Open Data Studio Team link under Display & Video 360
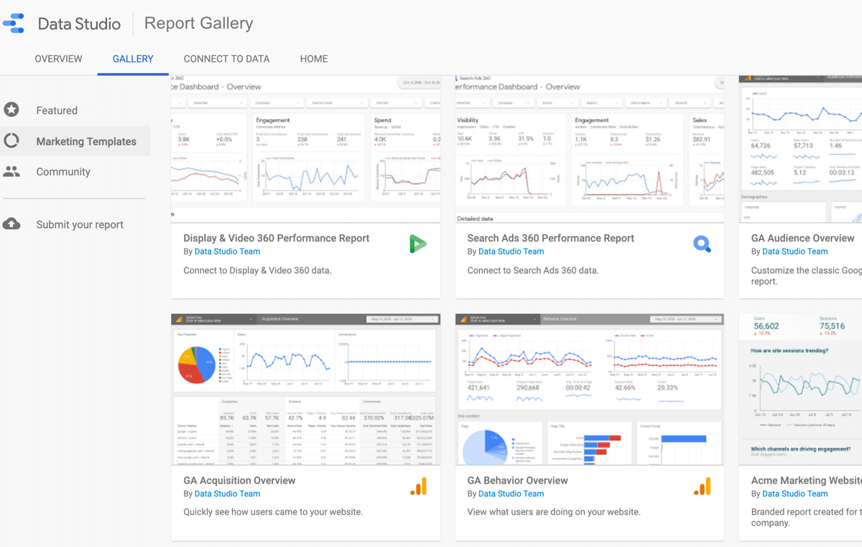This screenshot has height=547, width=862. (227, 252)
